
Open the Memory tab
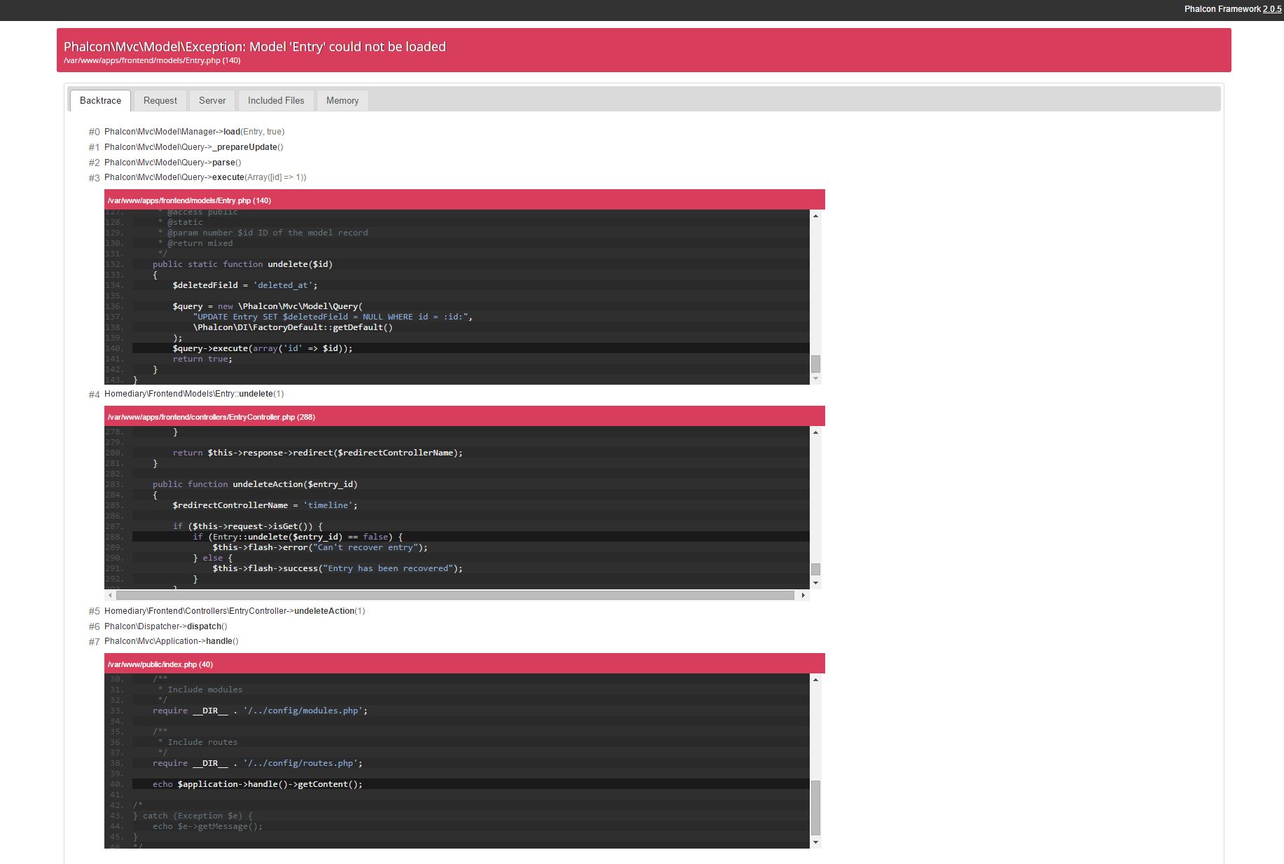(x=342, y=100)
